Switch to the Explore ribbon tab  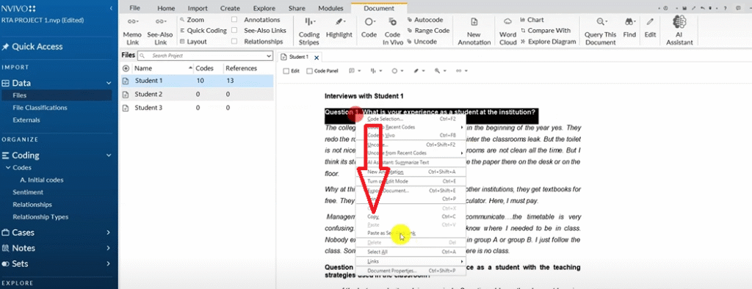click(264, 8)
